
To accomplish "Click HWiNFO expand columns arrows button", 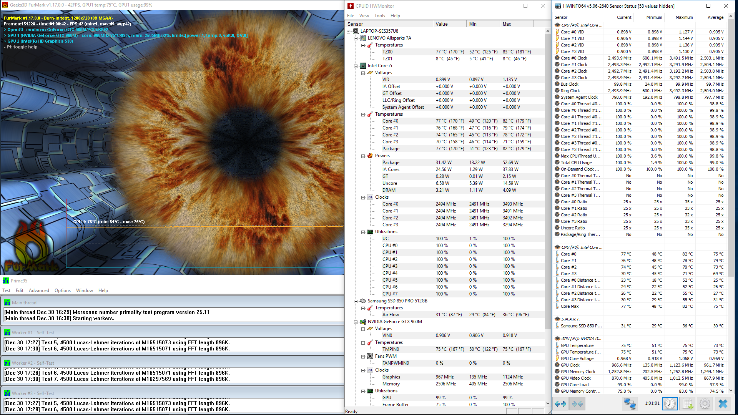I will (x=560, y=404).
